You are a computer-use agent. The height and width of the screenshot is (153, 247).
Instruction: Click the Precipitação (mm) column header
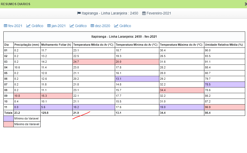27,45
